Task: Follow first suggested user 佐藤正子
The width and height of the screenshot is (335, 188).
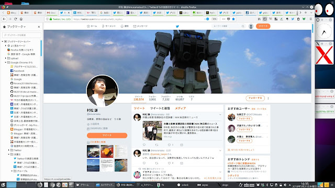Action: (244, 119)
